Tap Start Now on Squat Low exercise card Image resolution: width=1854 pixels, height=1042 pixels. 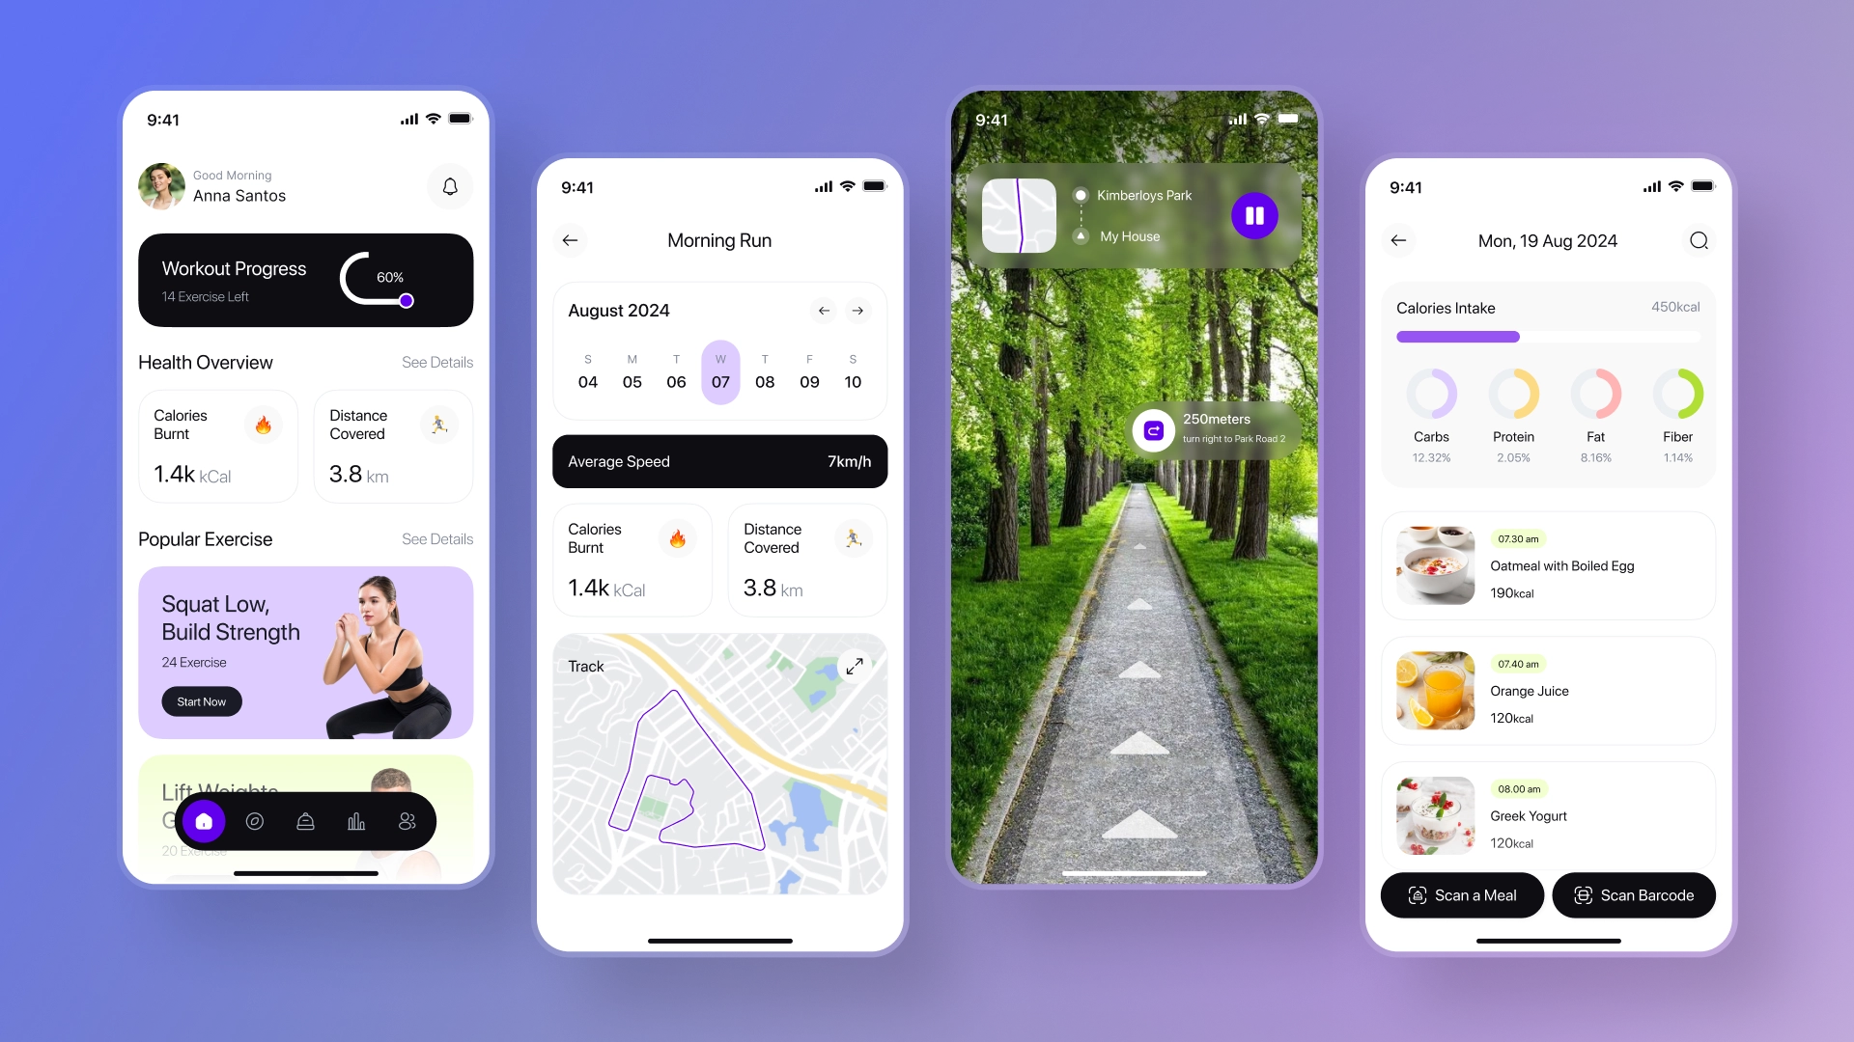tap(200, 701)
